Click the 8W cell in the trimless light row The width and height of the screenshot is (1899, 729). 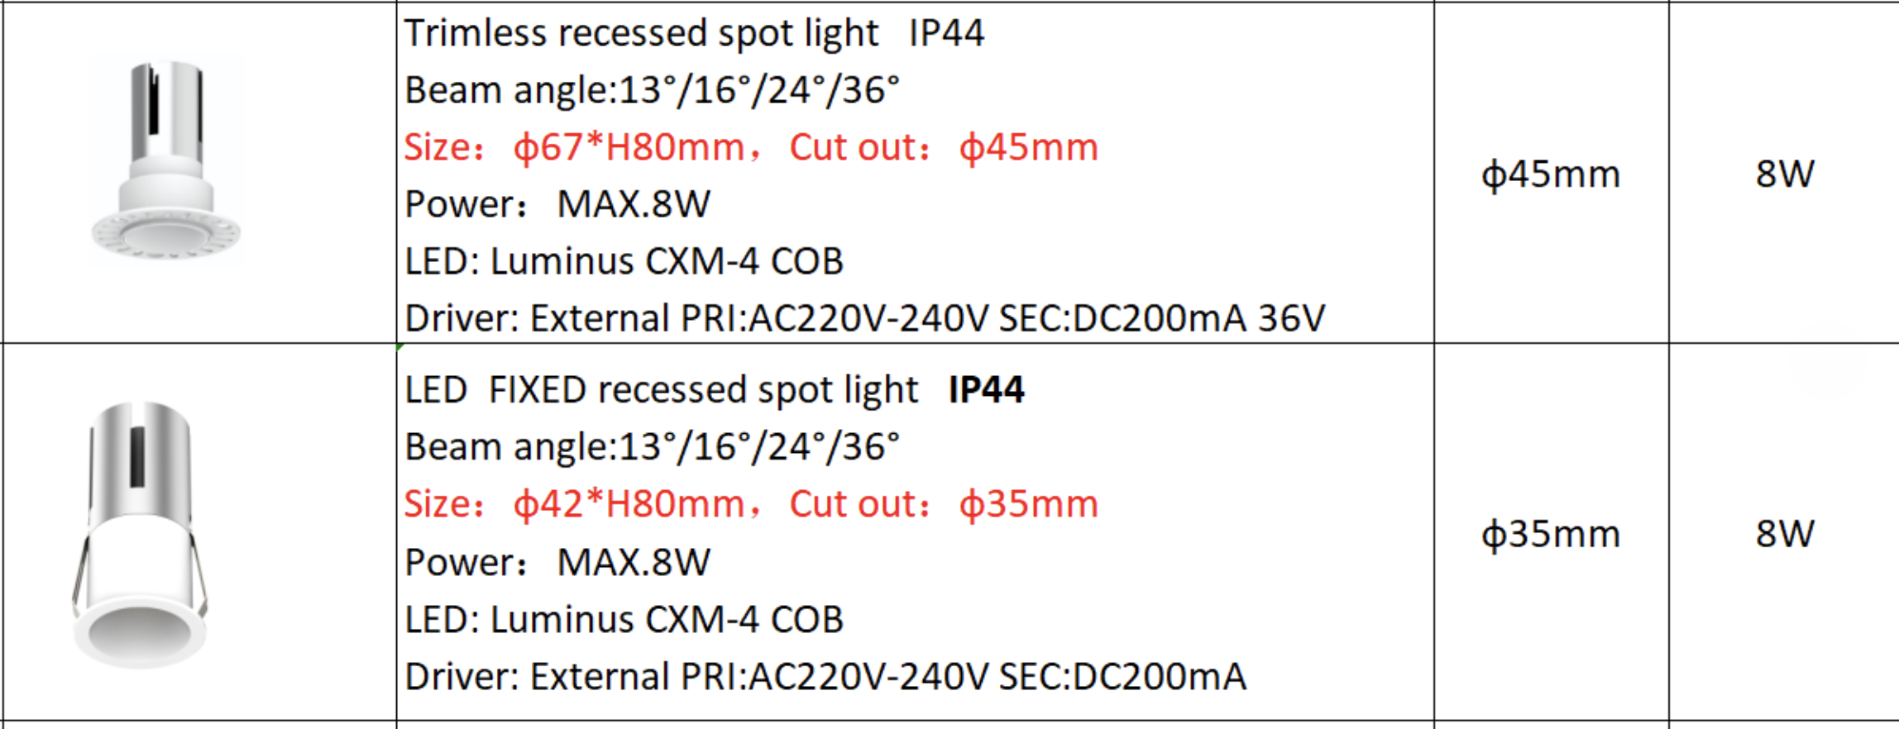pyautogui.click(x=1785, y=174)
